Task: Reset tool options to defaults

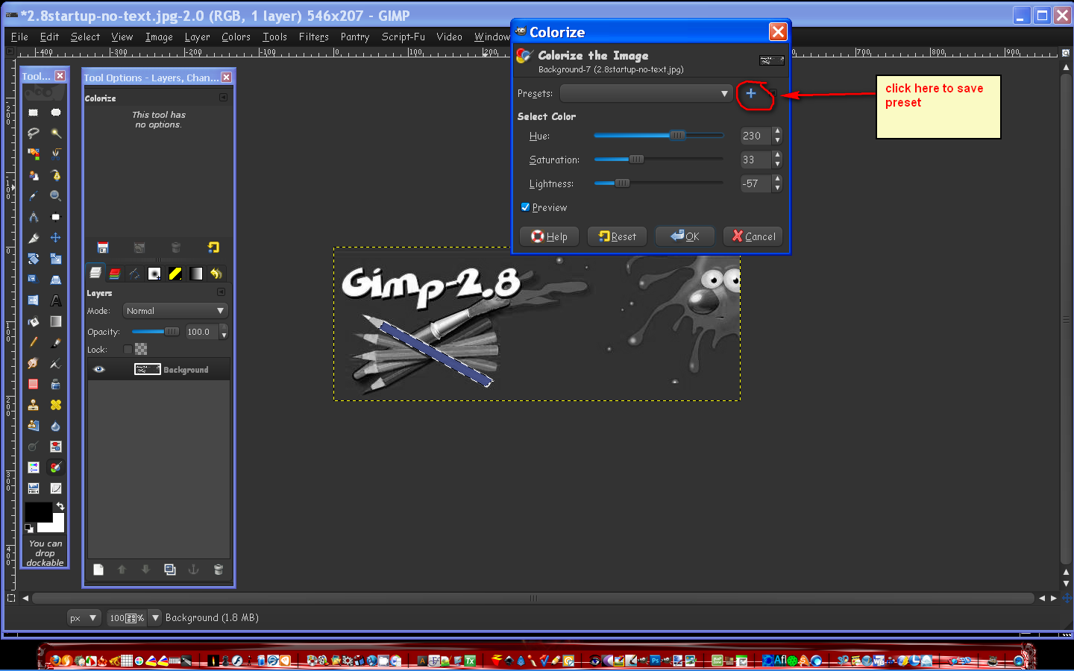Action: click(x=213, y=248)
